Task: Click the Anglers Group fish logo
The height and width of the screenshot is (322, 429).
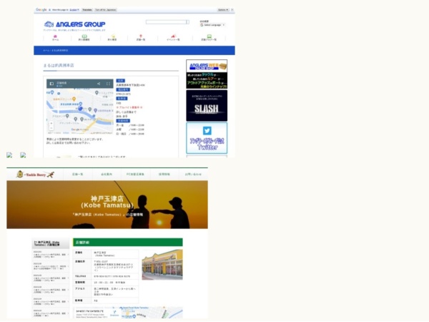Action: 49,24
